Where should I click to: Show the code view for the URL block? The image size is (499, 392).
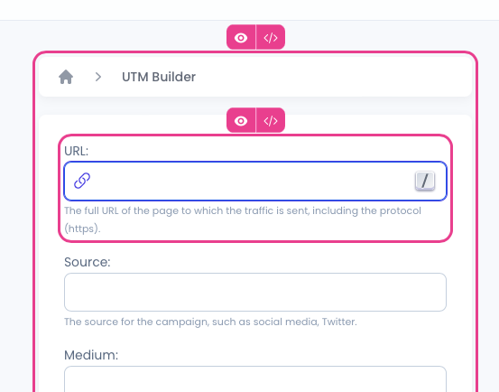click(271, 121)
